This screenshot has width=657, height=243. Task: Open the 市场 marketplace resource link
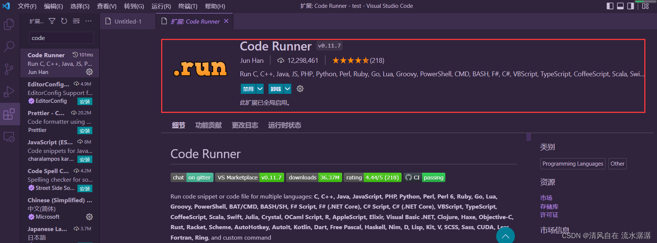(546, 198)
